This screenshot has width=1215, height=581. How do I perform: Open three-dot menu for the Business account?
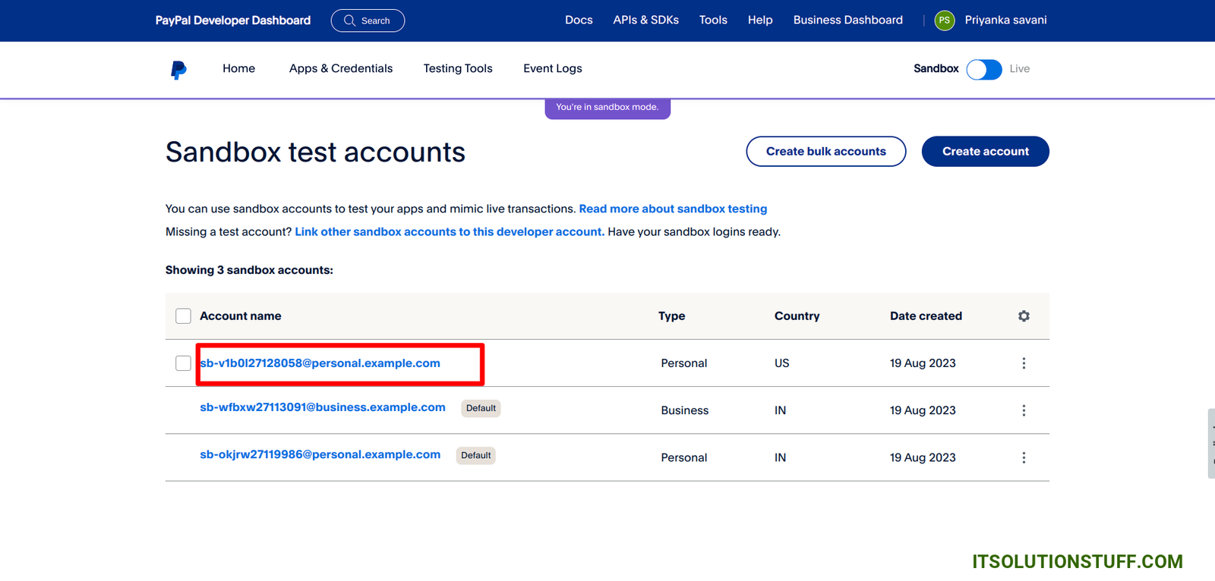click(x=1024, y=410)
